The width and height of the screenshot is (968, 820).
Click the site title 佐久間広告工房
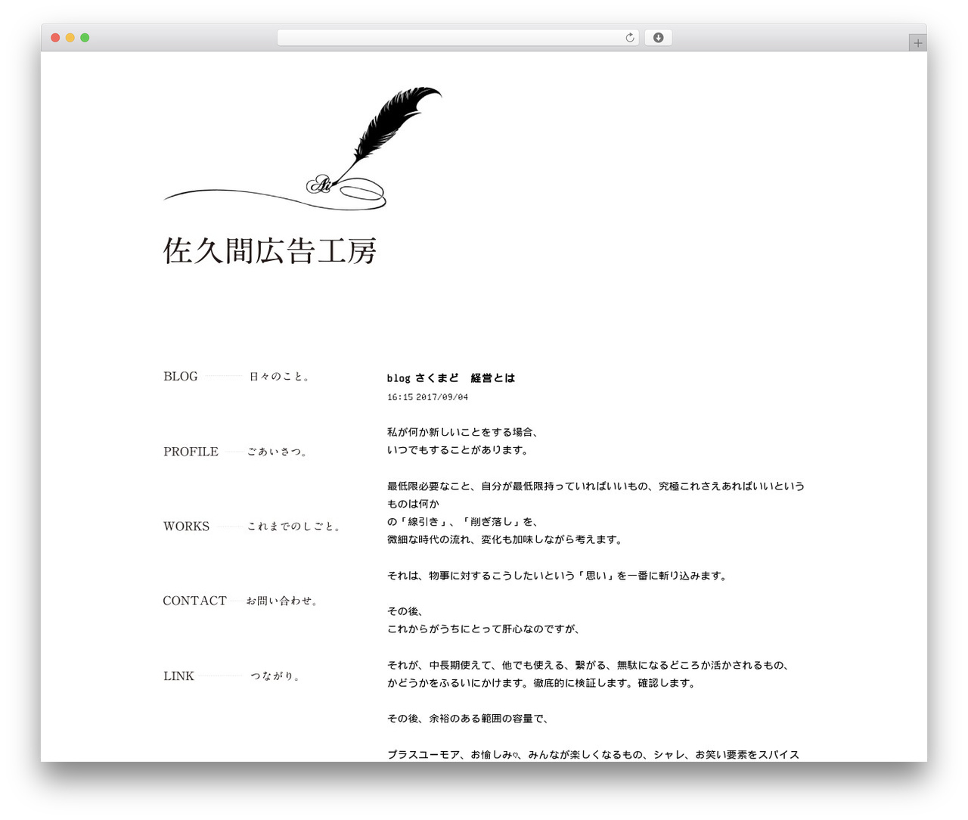tap(270, 251)
